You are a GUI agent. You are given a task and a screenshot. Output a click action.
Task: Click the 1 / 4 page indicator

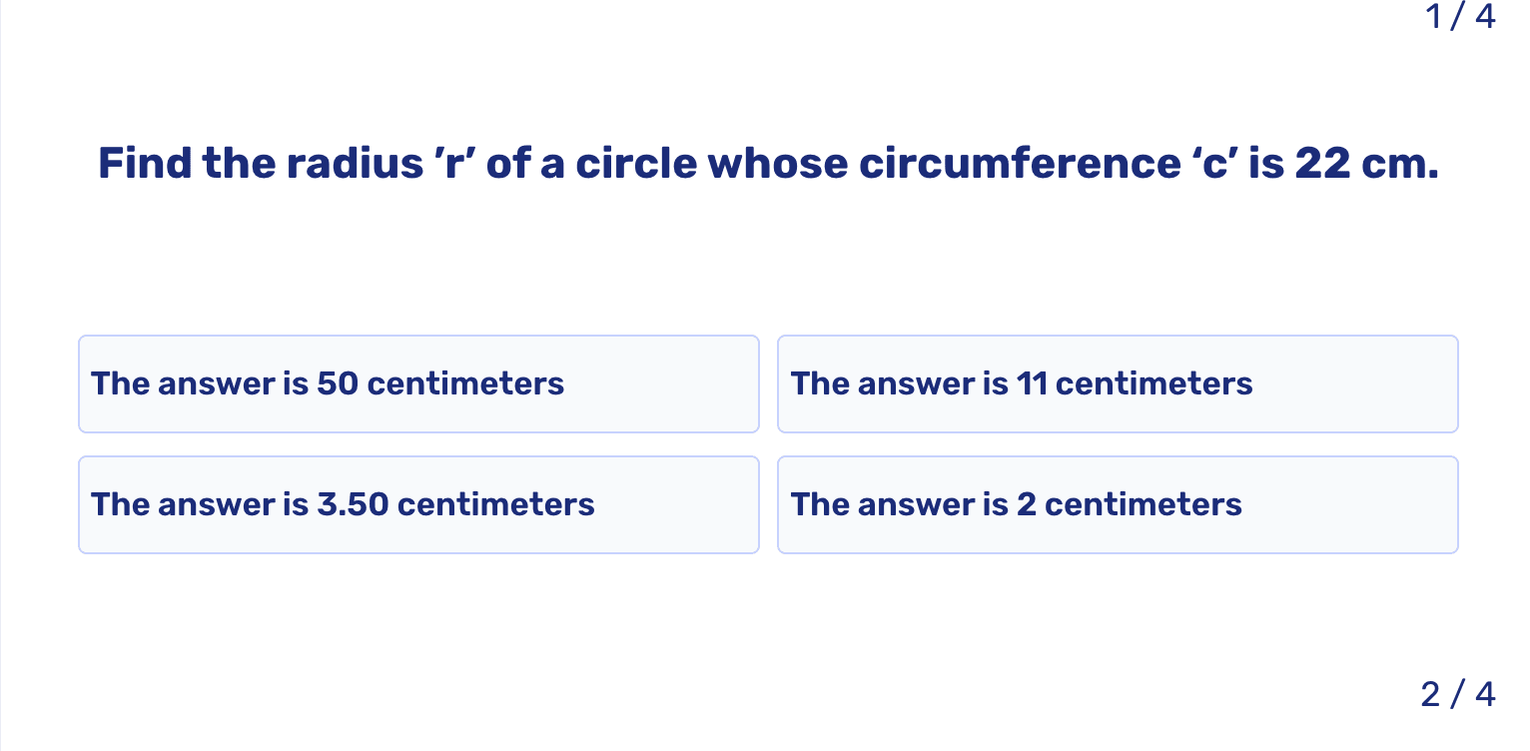[1460, 17]
